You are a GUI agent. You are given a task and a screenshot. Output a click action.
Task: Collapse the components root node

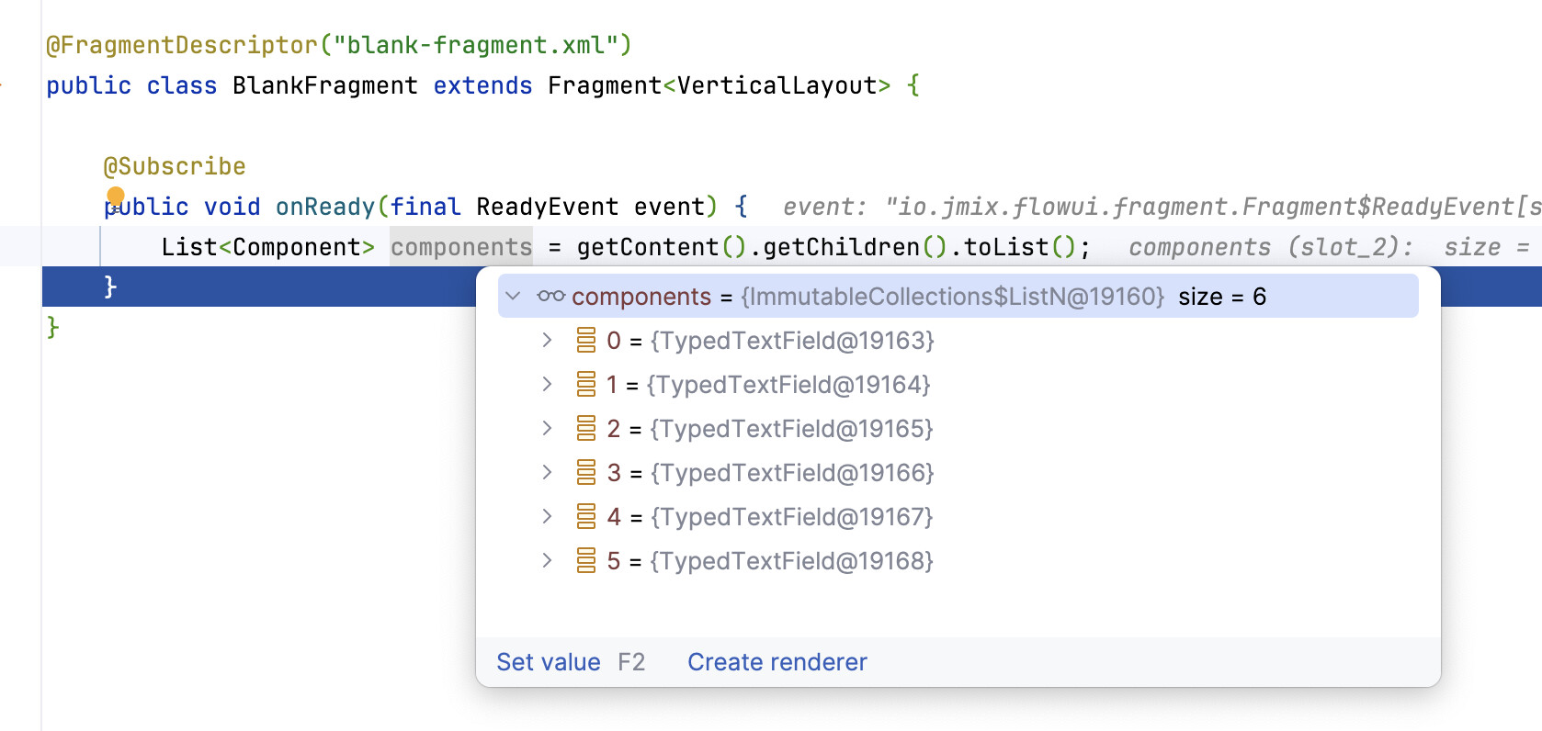pyautogui.click(x=514, y=296)
